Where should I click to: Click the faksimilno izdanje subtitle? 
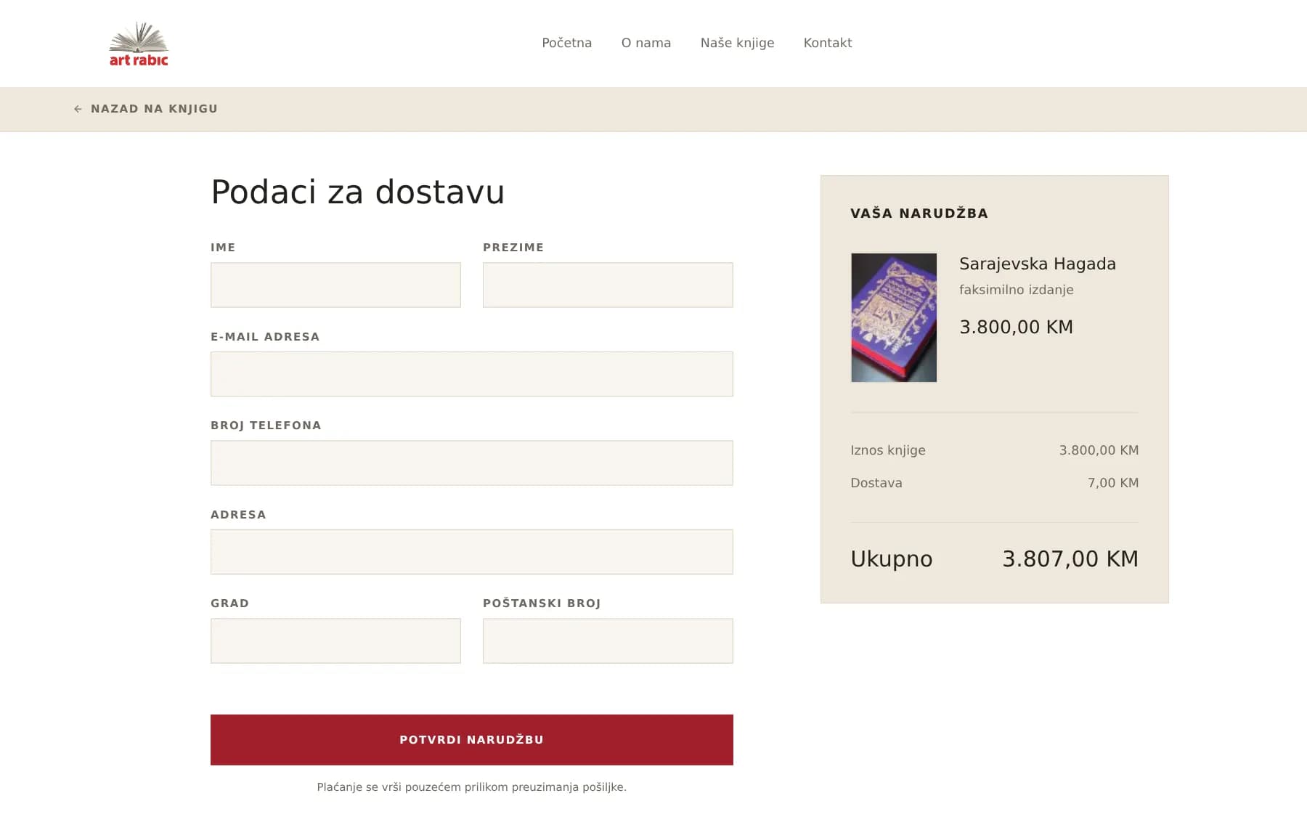[x=1016, y=290]
